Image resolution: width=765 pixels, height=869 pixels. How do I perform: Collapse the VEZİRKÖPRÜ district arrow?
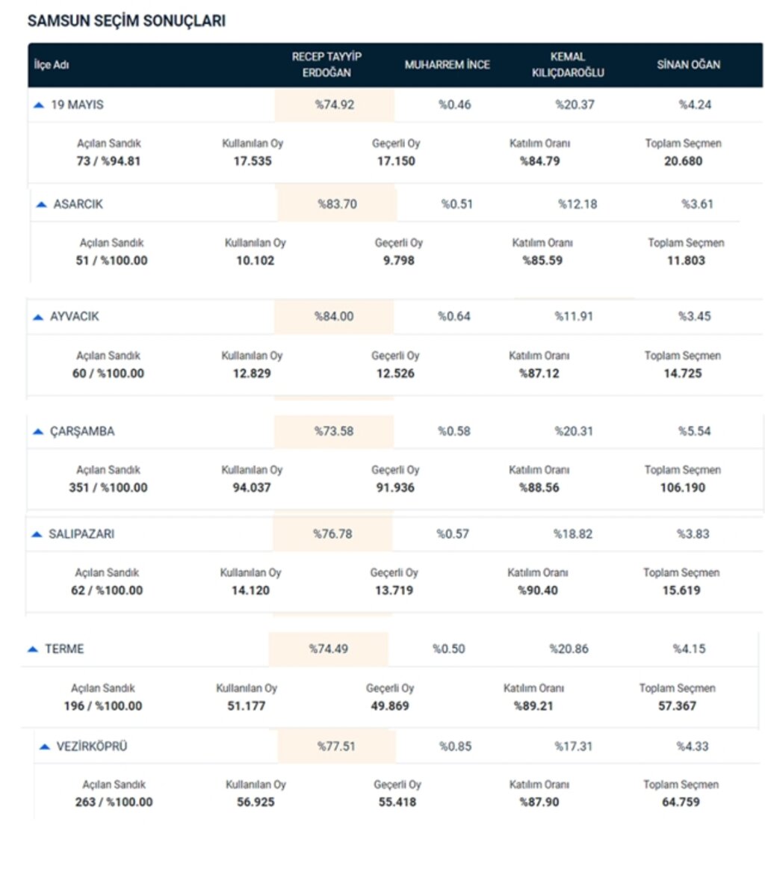44,746
